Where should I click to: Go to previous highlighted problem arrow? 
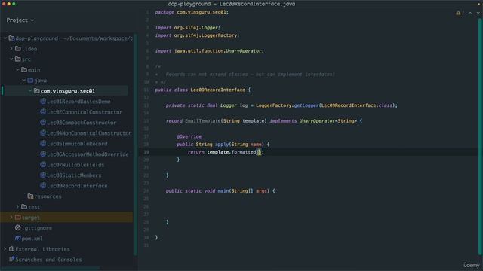pos(470,13)
